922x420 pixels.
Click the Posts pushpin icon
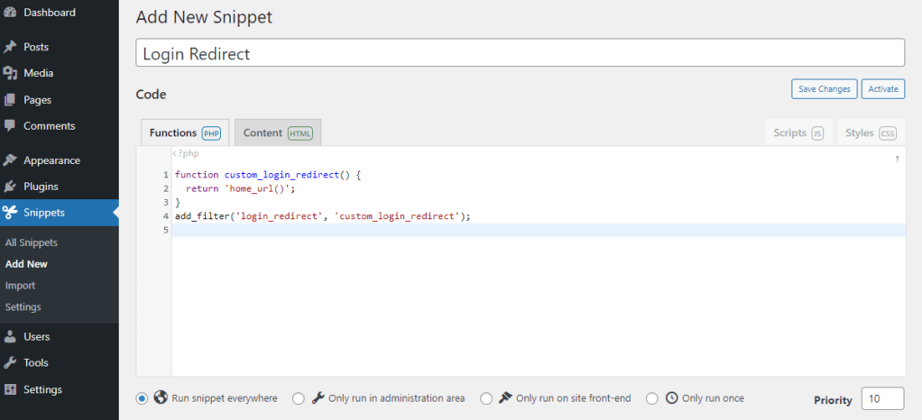9,47
